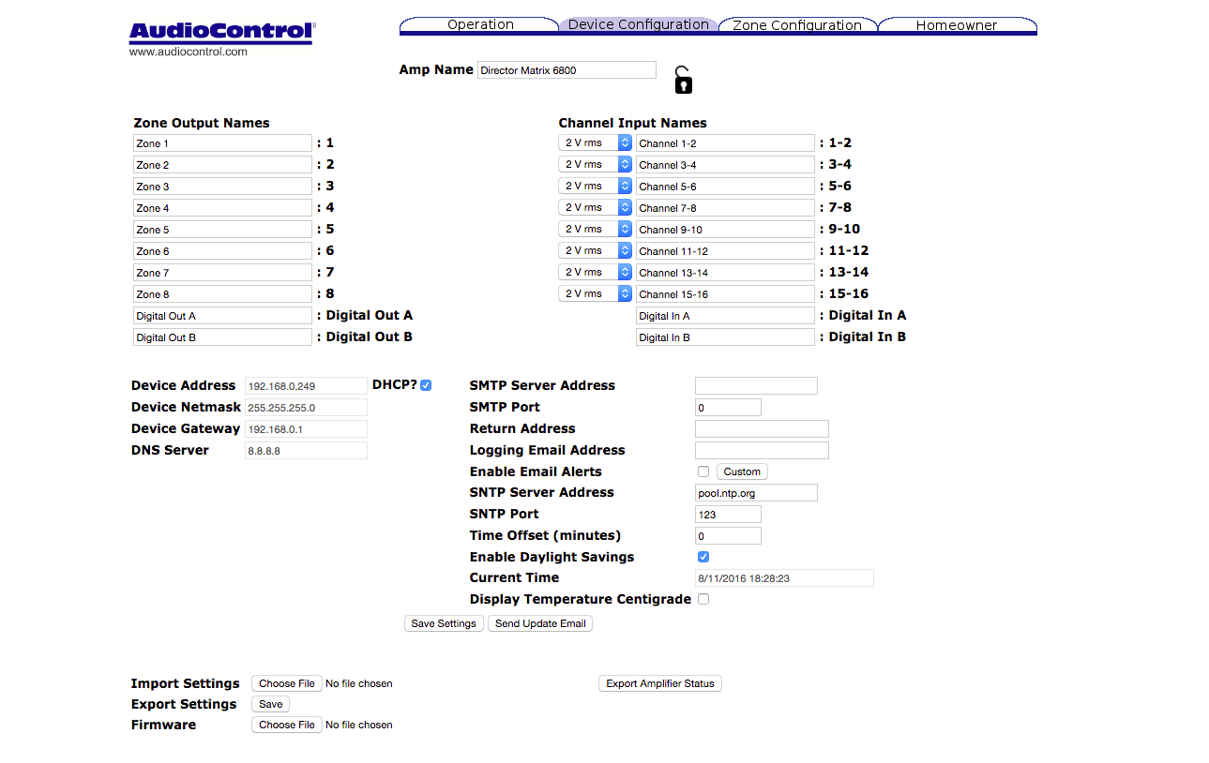Open the Channel 15-16 voltage dropdown
1209x763 pixels.
596,293
